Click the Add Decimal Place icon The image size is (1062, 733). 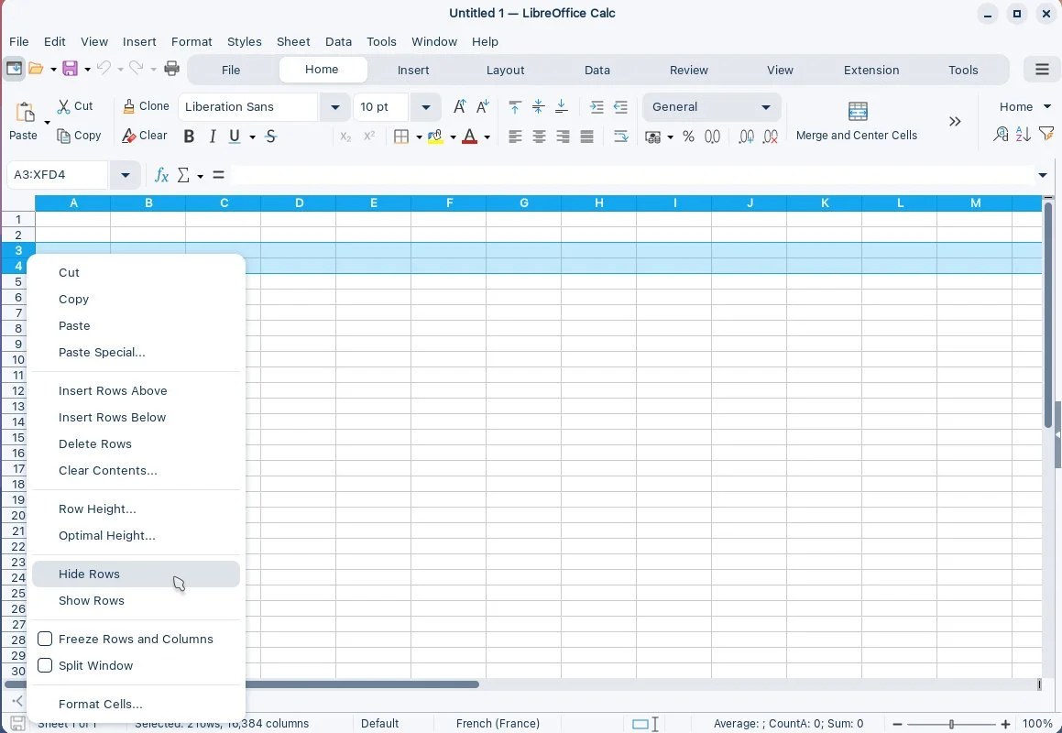point(746,136)
